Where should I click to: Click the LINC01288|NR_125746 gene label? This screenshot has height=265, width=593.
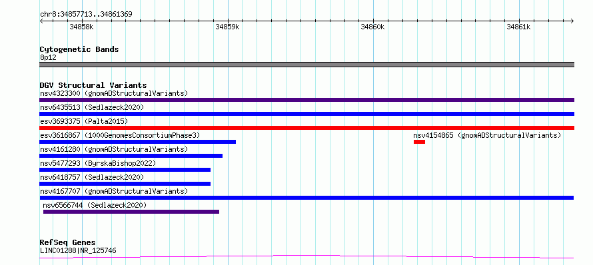(78, 250)
